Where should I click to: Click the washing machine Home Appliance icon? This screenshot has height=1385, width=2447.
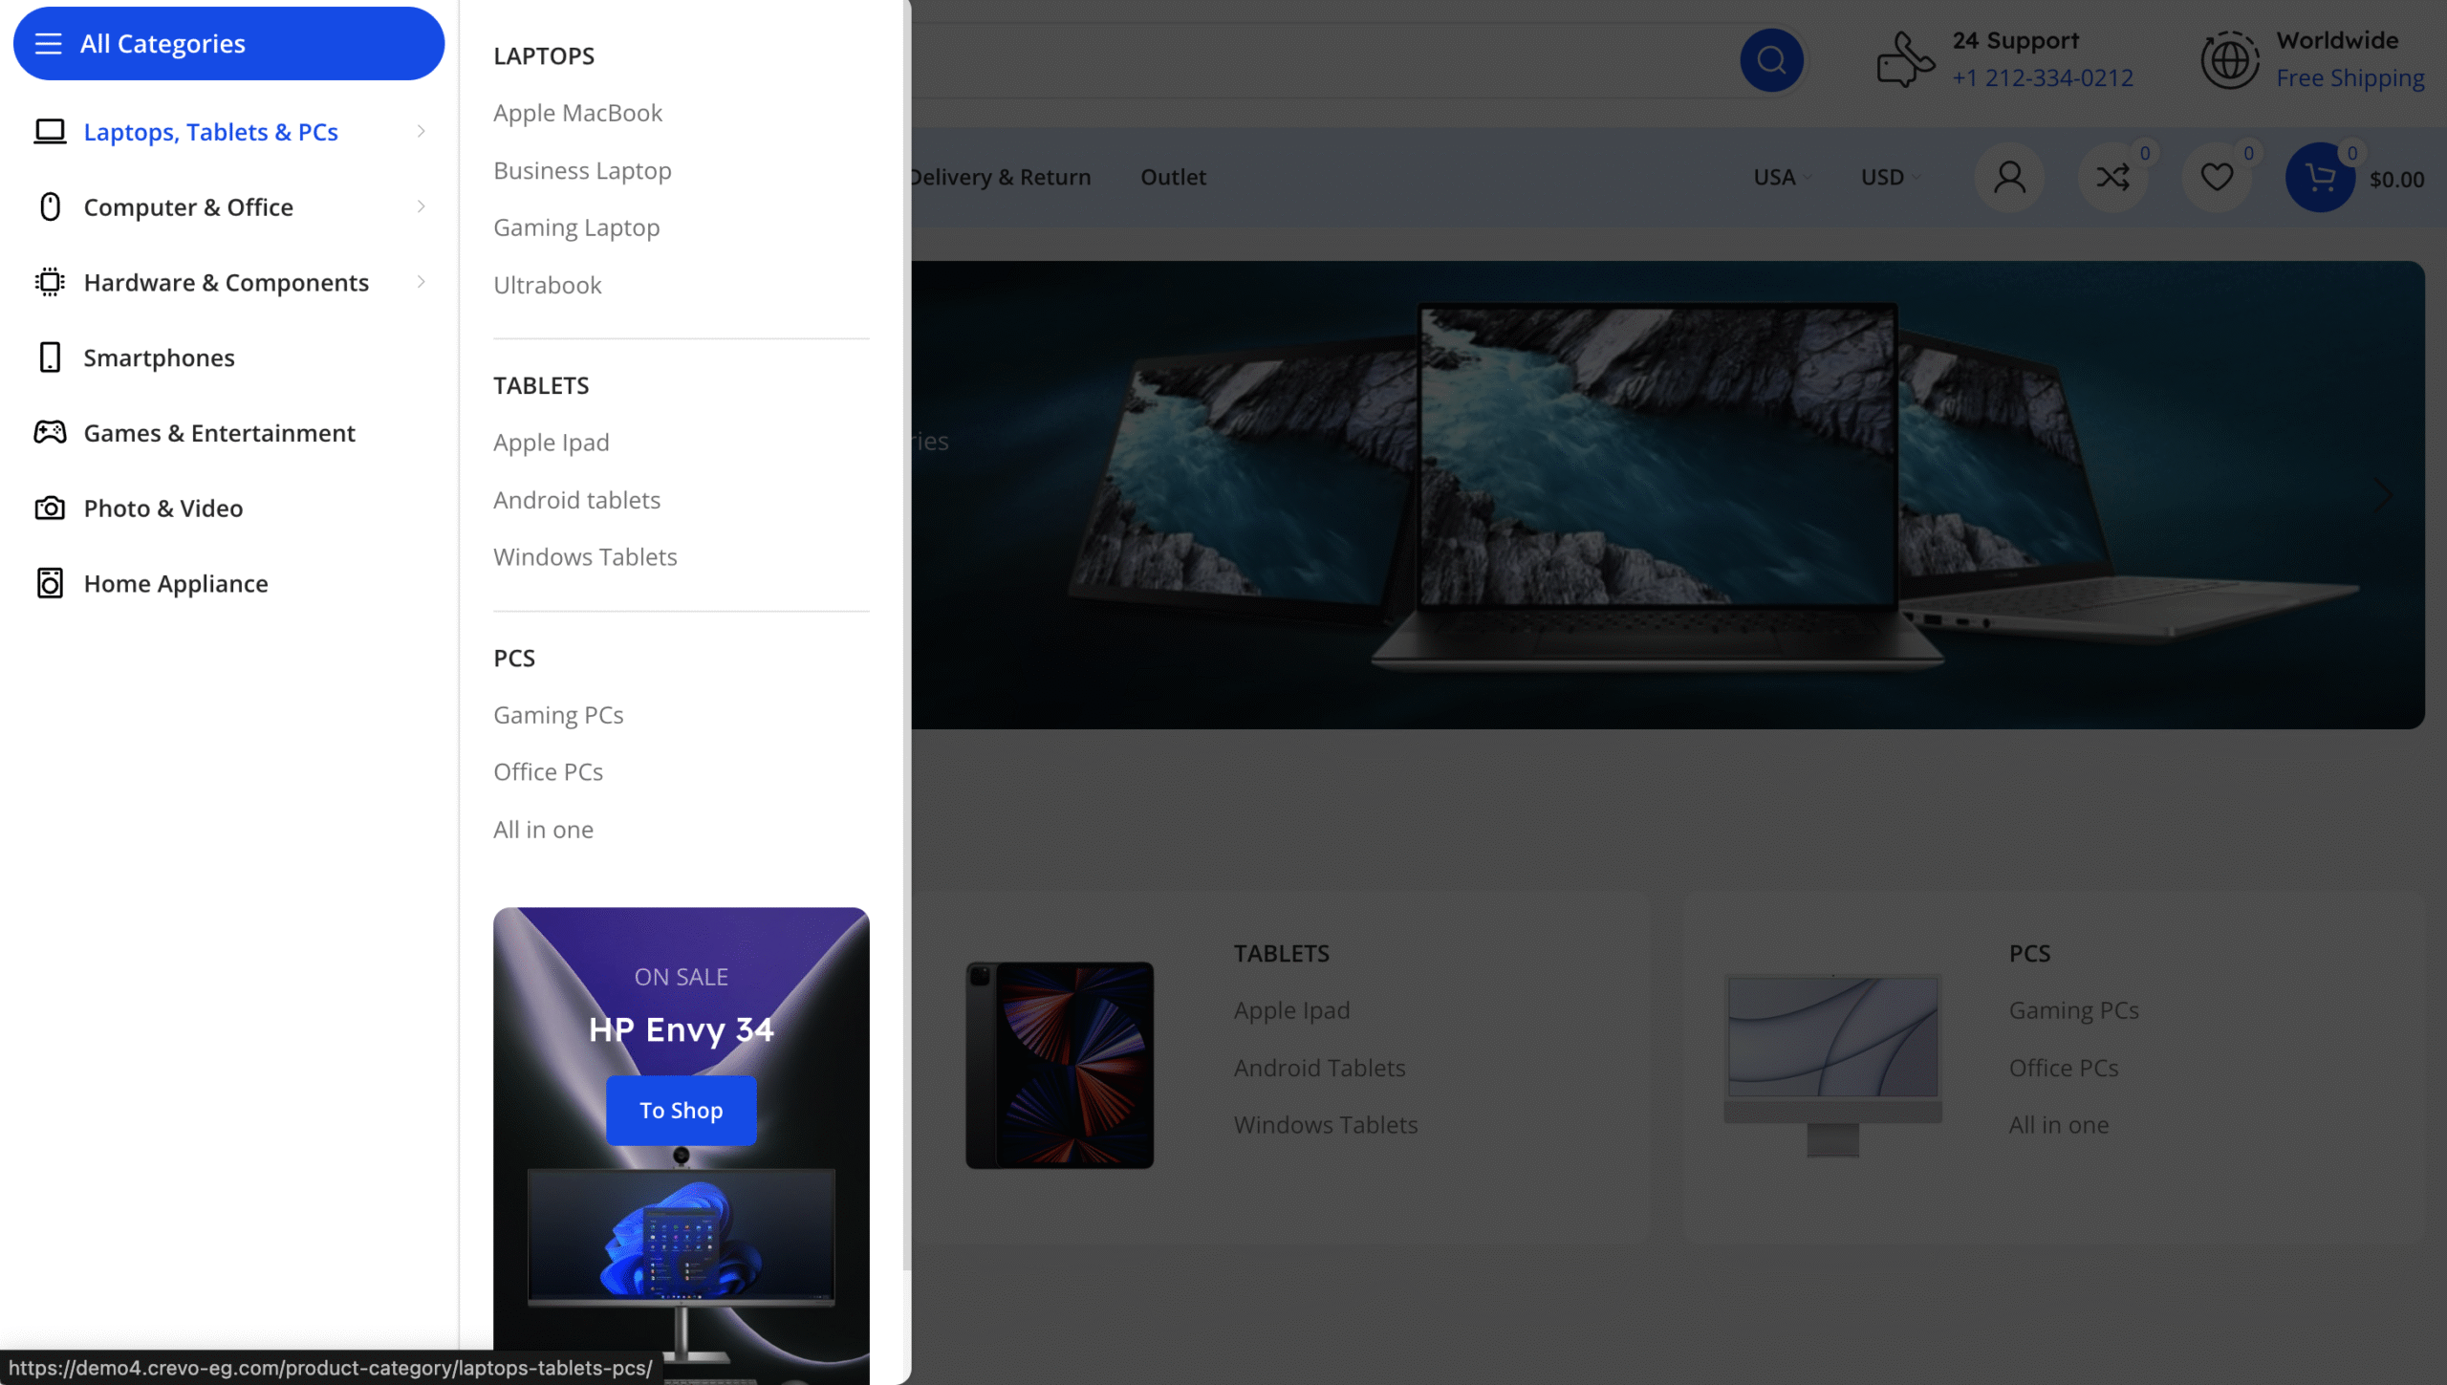tap(50, 583)
